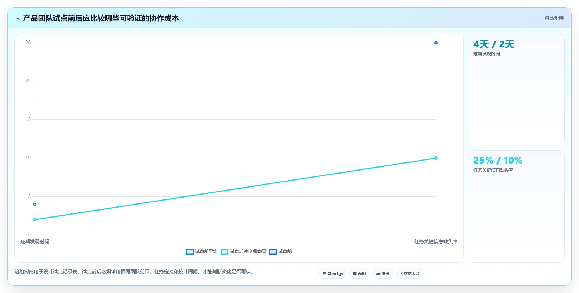Click the 25% / 10% card value
579x293 pixels.
pos(498,161)
